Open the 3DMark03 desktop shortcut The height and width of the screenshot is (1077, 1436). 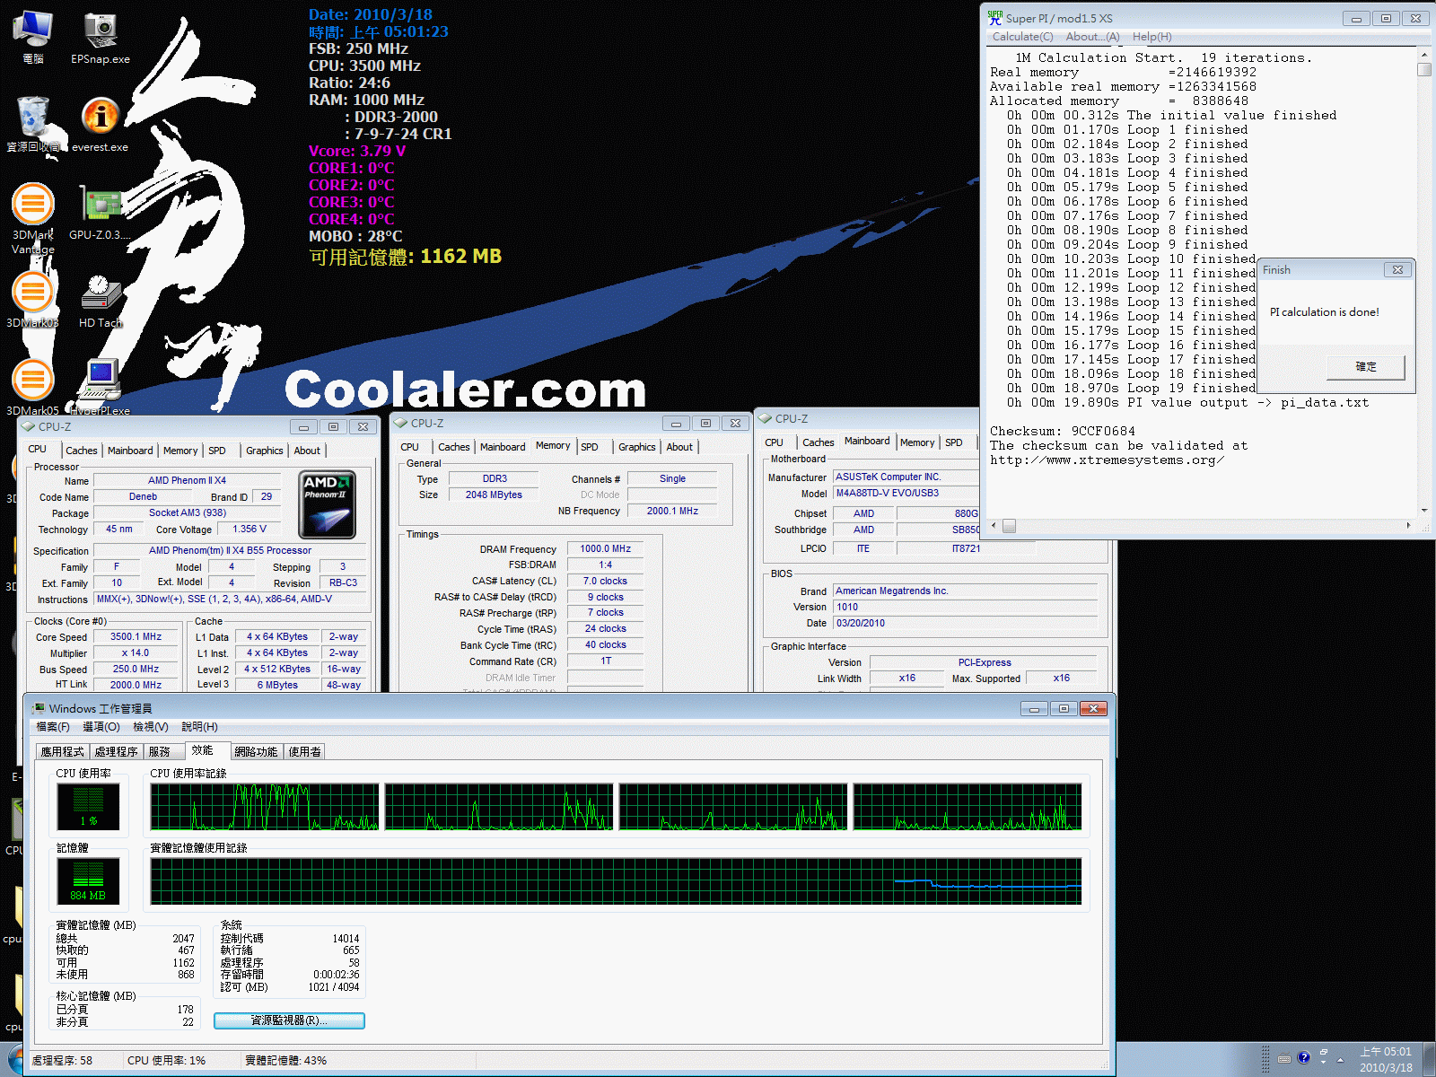coord(33,300)
